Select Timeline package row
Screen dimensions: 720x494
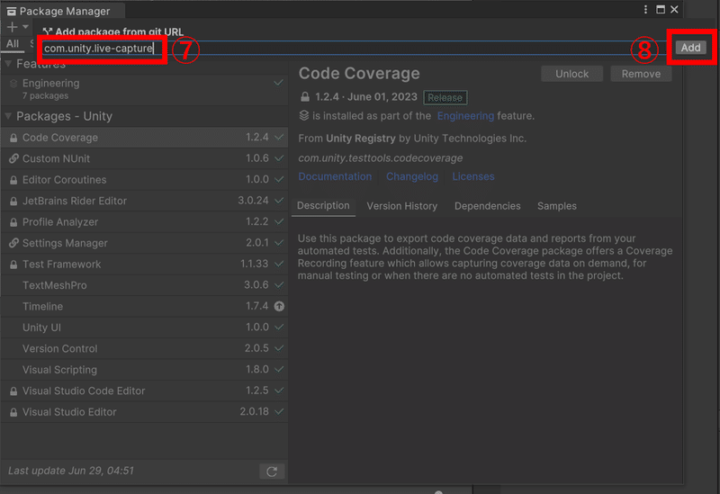point(144,306)
